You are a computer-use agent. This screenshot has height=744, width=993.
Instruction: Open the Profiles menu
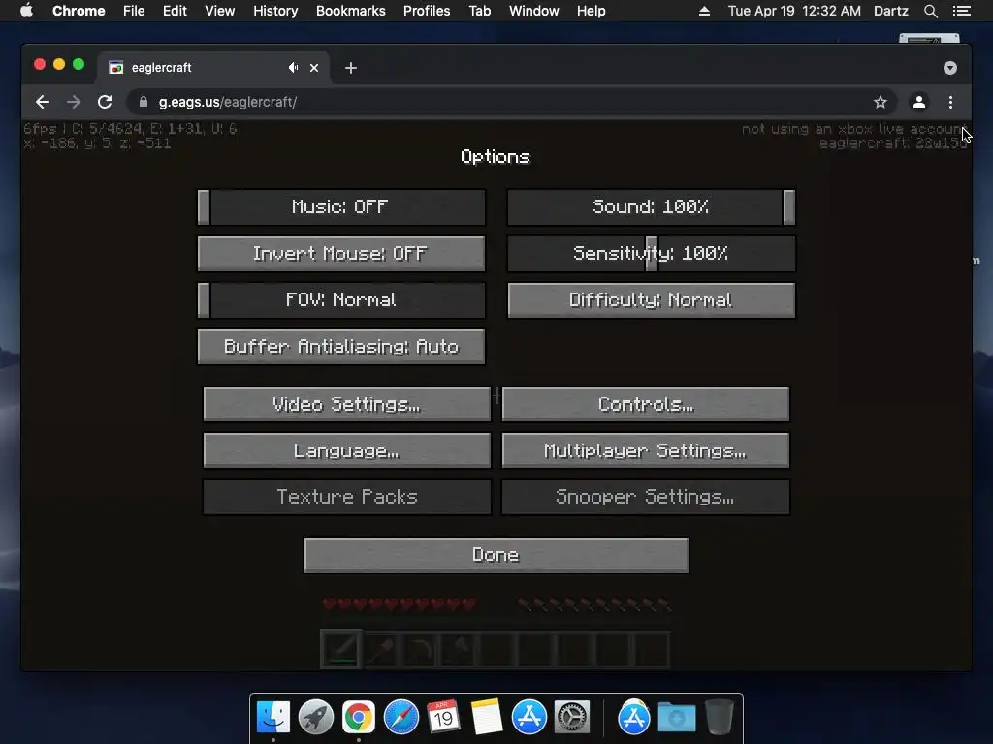tap(427, 11)
